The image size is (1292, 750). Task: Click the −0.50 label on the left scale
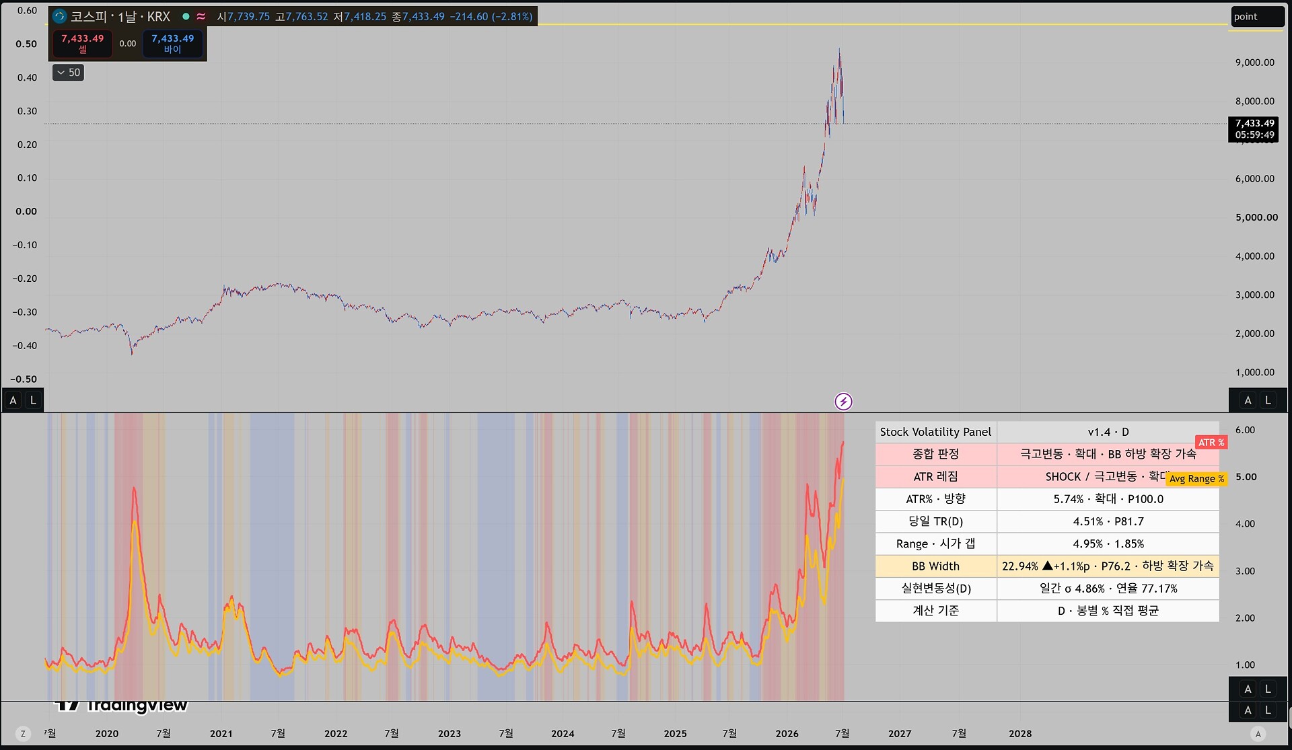(24, 379)
